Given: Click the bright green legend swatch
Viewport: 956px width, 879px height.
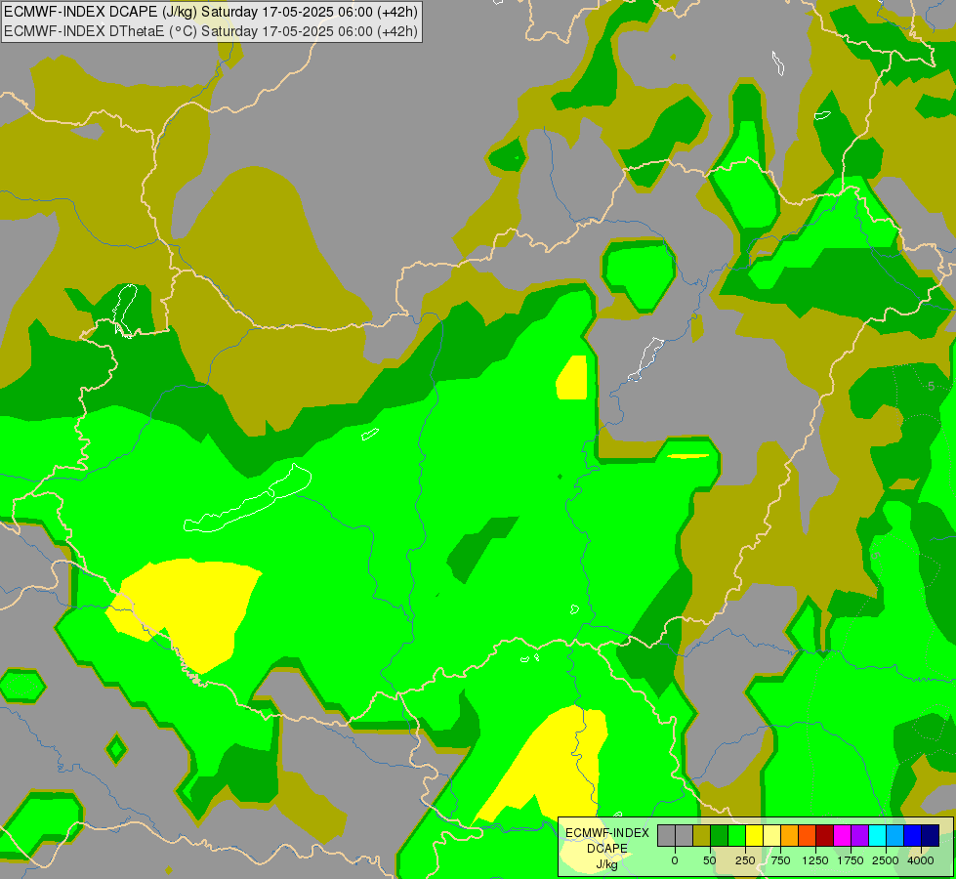Looking at the screenshot, I should tap(736, 835).
